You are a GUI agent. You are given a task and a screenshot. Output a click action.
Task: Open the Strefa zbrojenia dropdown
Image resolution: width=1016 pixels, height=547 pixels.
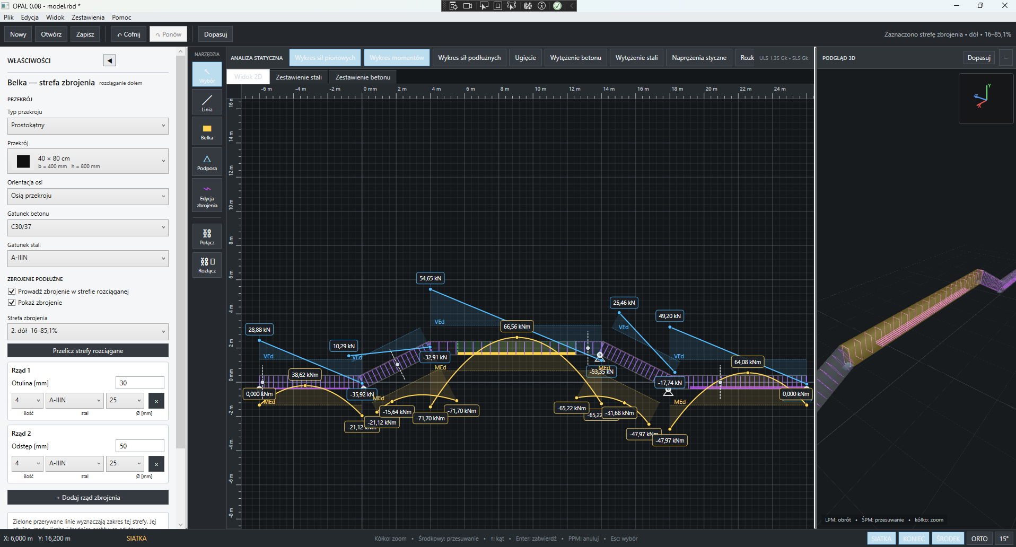(88, 331)
